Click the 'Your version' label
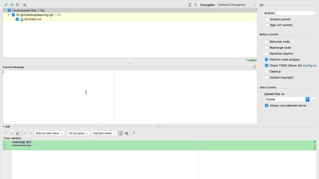The width and height of the screenshot is (319, 179). coord(12,138)
